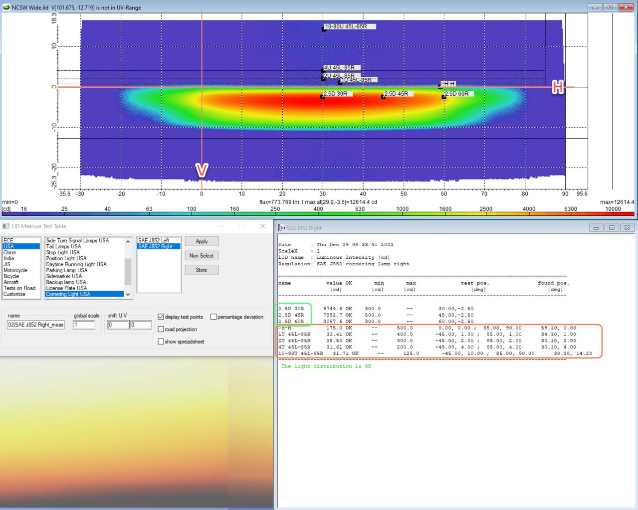Viewport: 638px width, 510px height.
Task: Select Backup lamp USA test
Action: 84,282
